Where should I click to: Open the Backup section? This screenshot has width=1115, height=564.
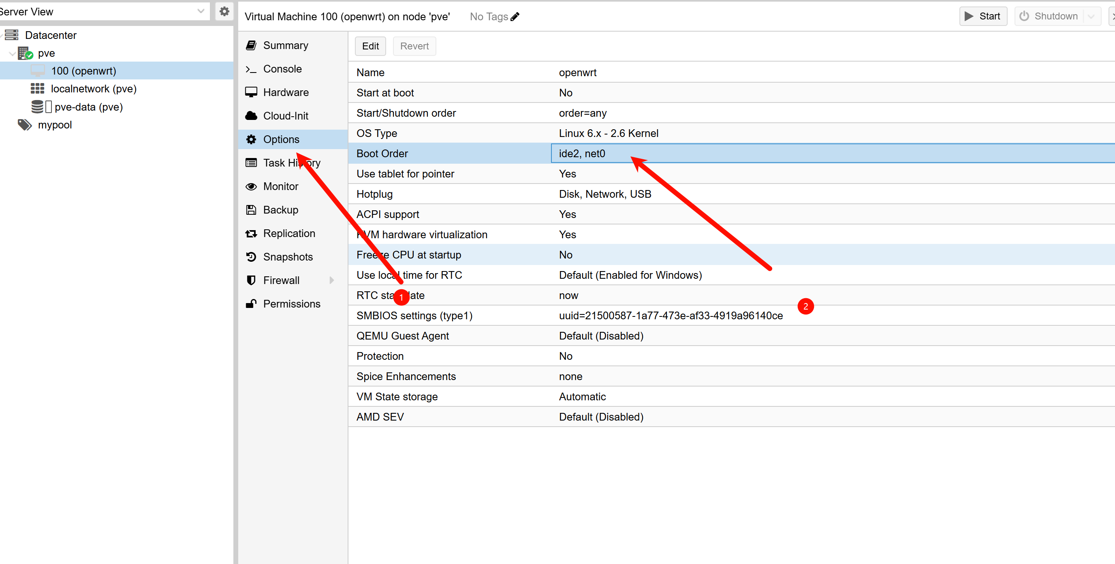click(x=280, y=210)
